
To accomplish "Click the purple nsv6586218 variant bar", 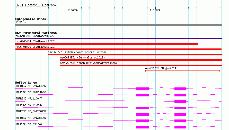I will click(118, 38).
